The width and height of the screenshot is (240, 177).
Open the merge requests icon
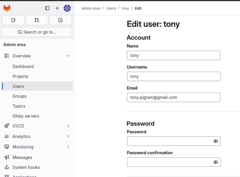point(37,20)
